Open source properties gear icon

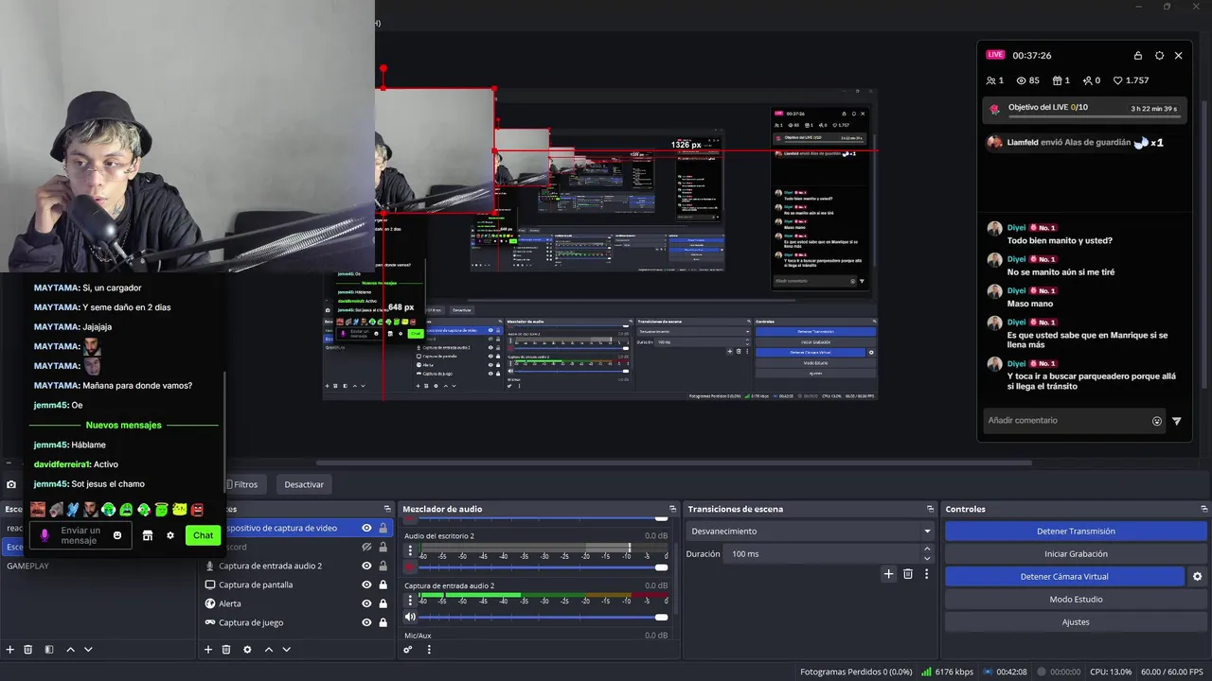(247, 650)
